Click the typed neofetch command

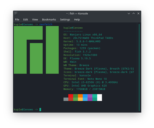(46, 24)
